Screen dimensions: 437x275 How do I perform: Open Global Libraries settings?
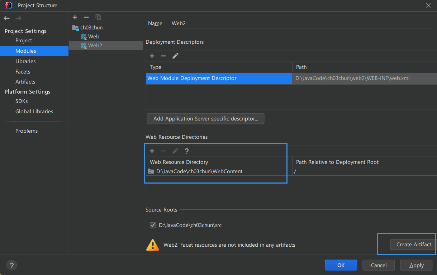(34, 112)
